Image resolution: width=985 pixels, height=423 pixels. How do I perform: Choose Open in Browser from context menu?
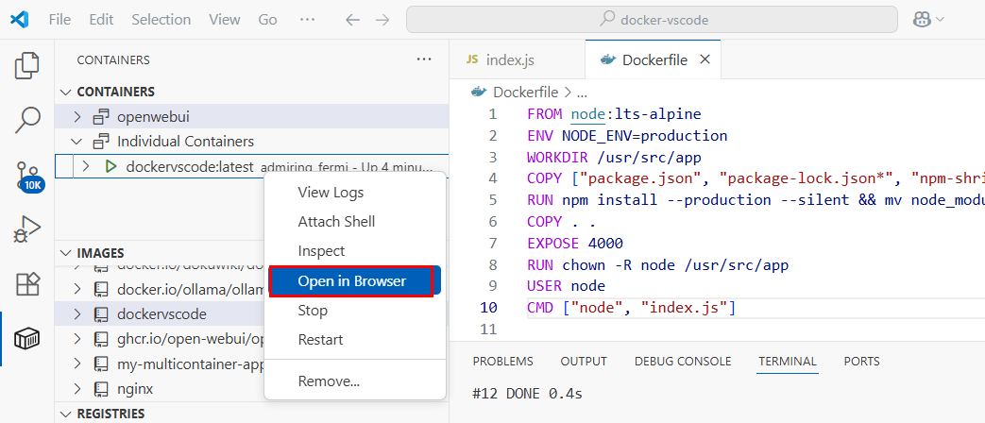point(351,281)
